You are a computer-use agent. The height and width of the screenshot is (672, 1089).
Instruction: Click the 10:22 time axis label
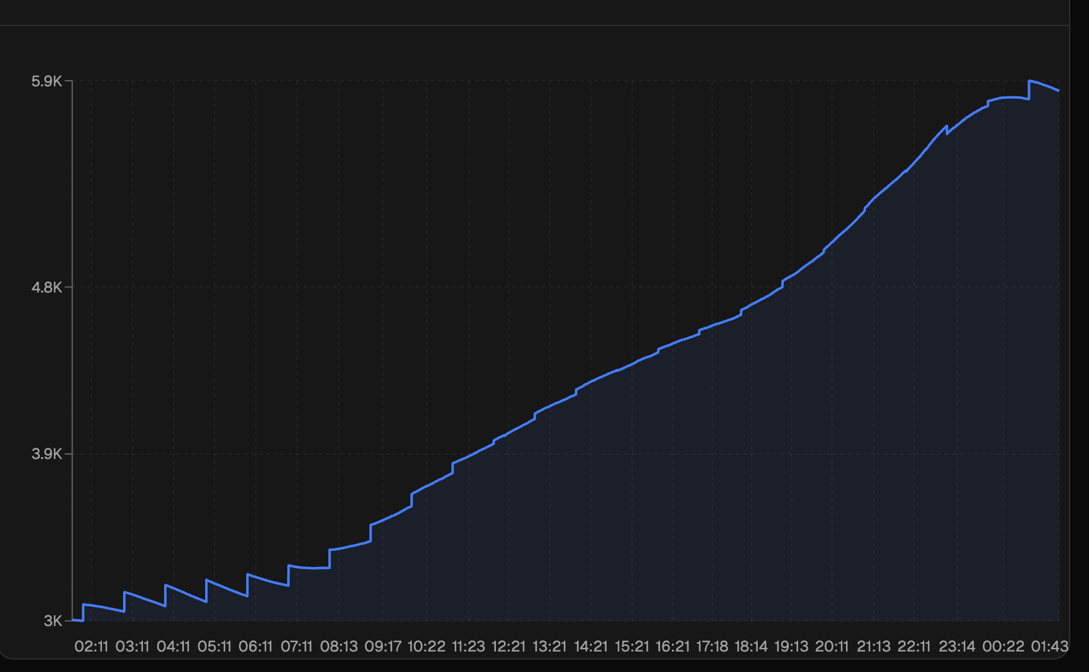(x=426, y=647)
